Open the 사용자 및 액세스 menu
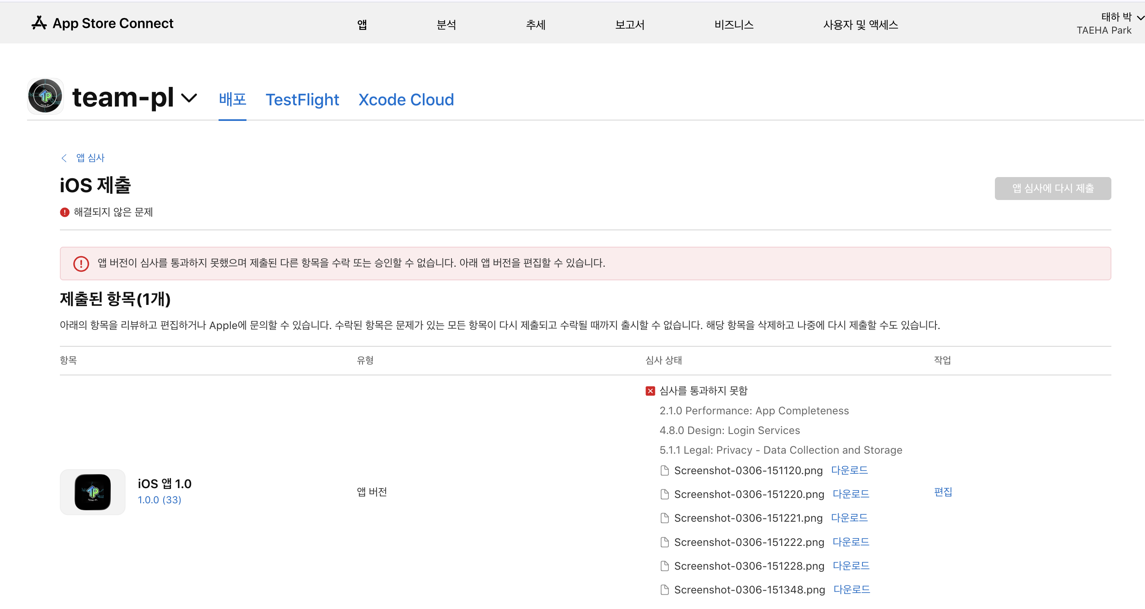The height and width of the screenshot is (609, 1145). tap(860, 25)
